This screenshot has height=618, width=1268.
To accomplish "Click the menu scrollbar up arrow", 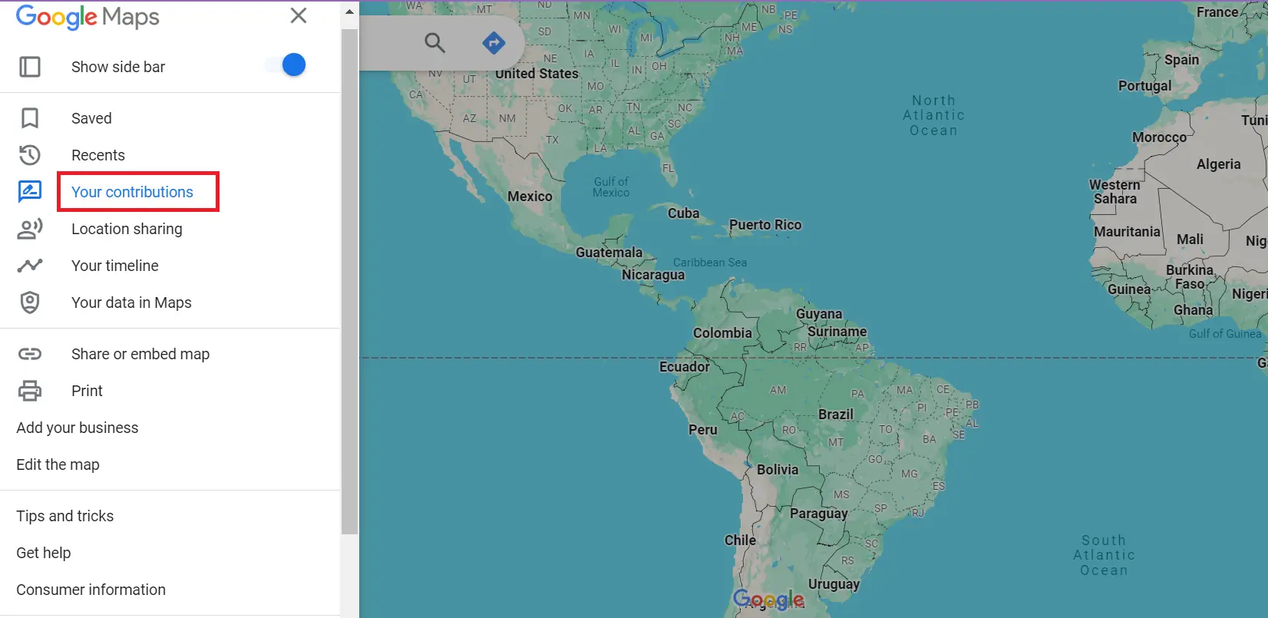I will point(349,12).
